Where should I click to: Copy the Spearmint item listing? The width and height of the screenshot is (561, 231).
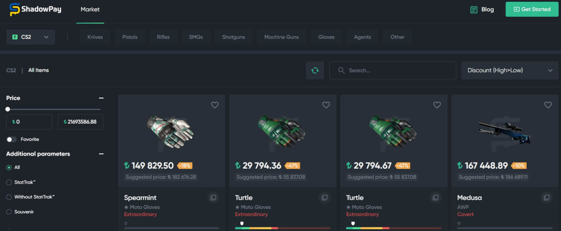(213, 197)
